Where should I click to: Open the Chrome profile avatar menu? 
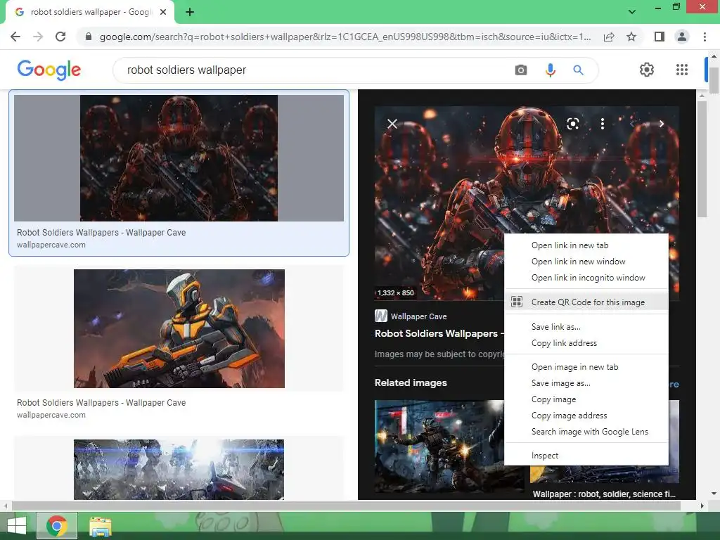click(x=682, y=37)
